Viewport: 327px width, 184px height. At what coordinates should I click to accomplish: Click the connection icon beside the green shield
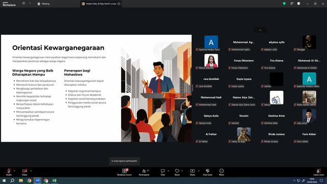(292, 4)
